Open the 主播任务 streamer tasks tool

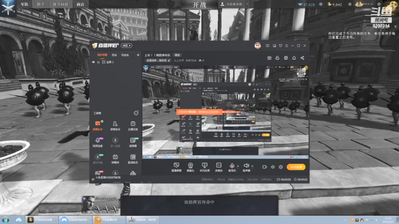133,126
